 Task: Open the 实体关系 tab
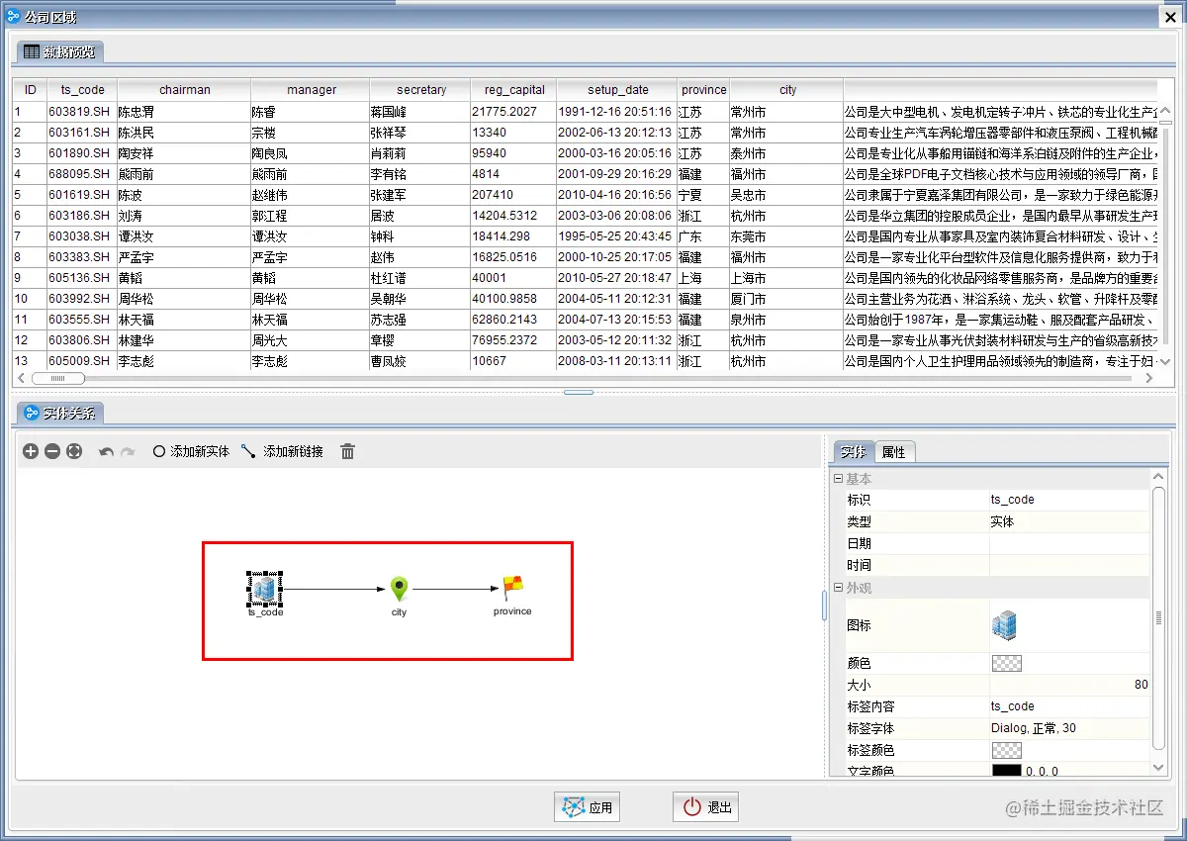coord(59,413)
